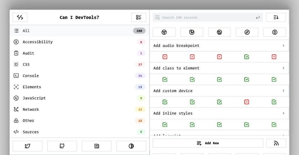This screenshot has width=299, height=155.
Task: Select the Elements category
Action: click(80, 87)
